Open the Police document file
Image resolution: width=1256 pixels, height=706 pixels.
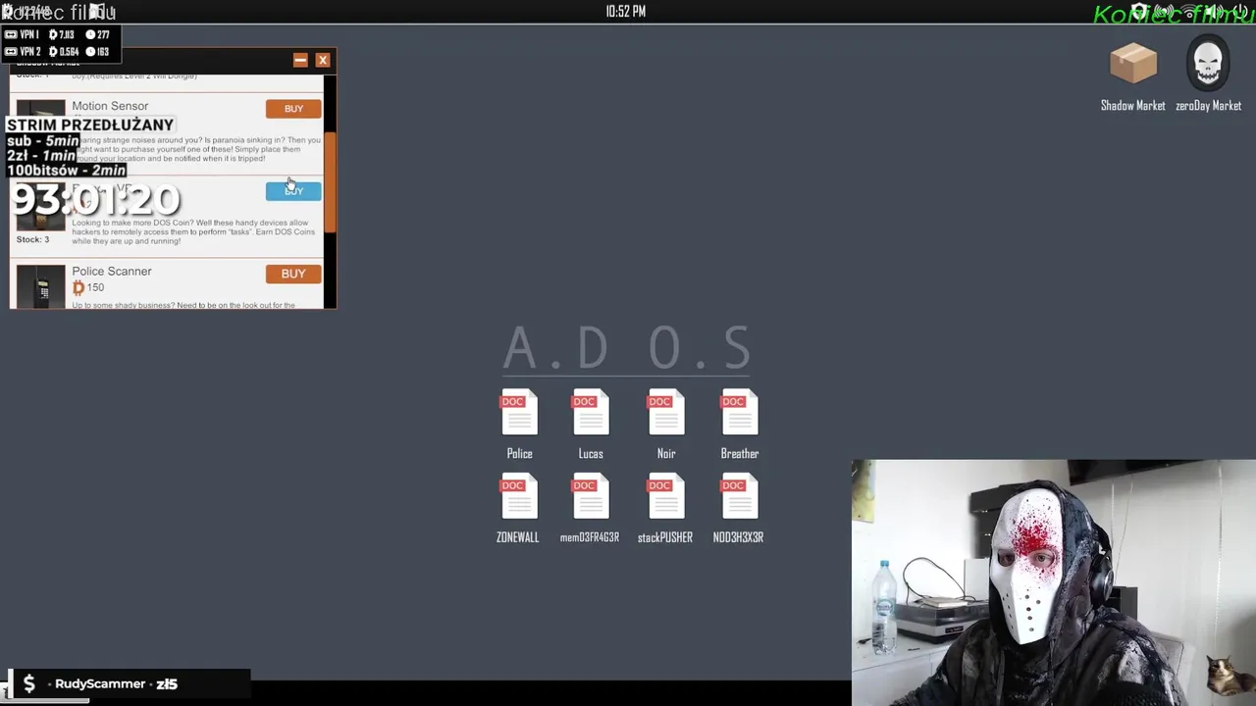519,413
